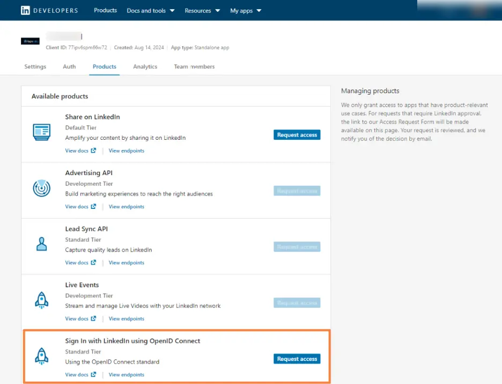Click the Client ID text
Viewport: 502px width, 384px height.
click(x=76, y=47)
